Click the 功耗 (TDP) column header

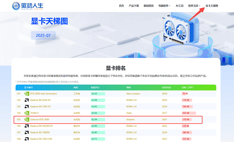click(x=188, y=87)
